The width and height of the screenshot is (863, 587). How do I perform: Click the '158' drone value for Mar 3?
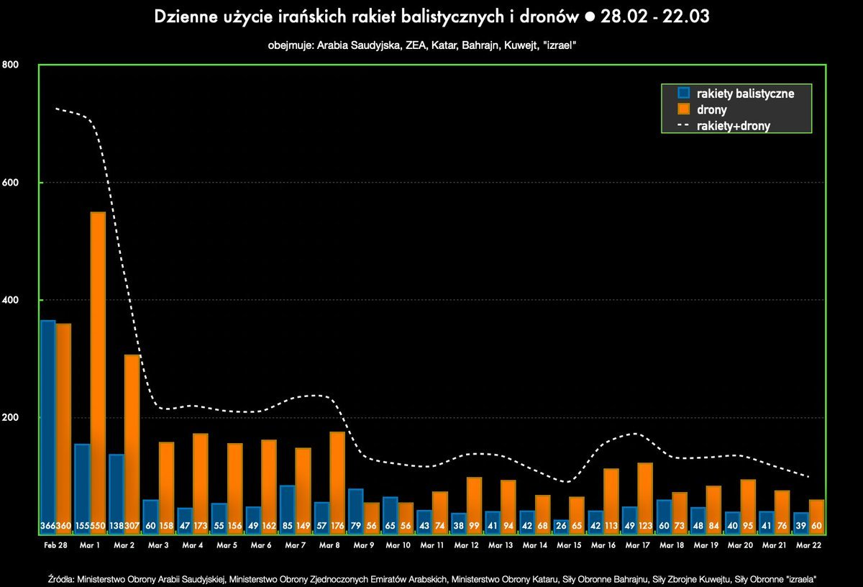166,527
